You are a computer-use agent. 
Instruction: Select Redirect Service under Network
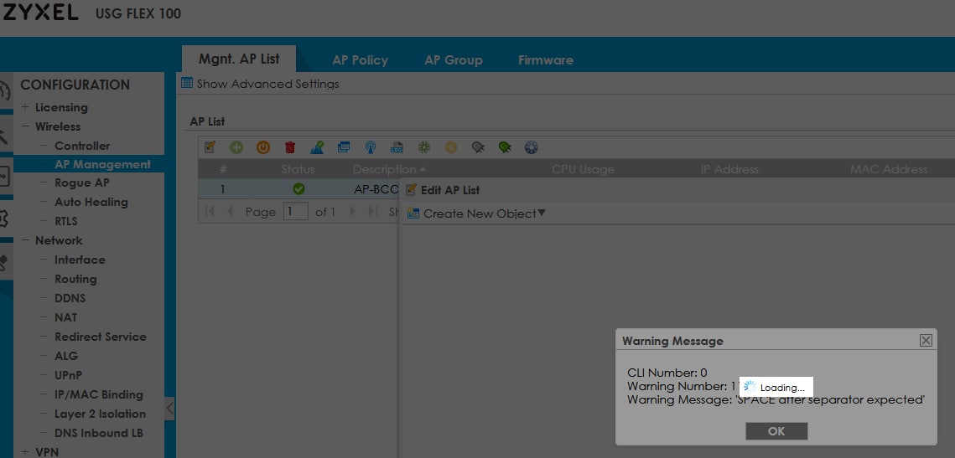[101, 337]
